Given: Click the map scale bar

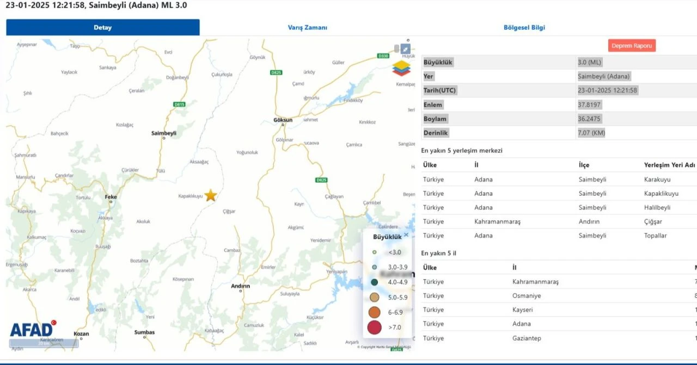Looking at the screenshot, I should [44, 343].
